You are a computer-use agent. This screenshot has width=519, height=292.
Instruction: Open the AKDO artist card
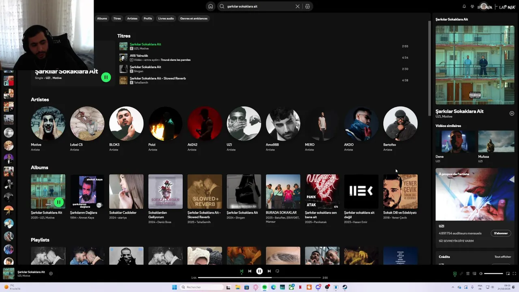(361, 129)
